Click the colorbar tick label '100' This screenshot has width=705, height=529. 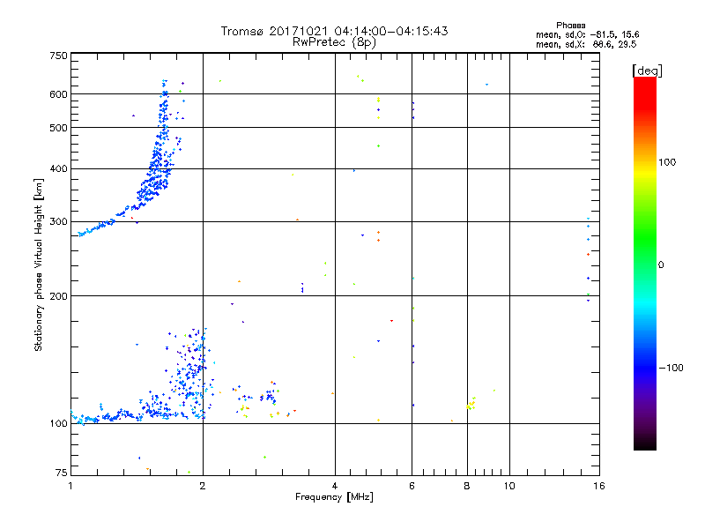click(667, 162)
